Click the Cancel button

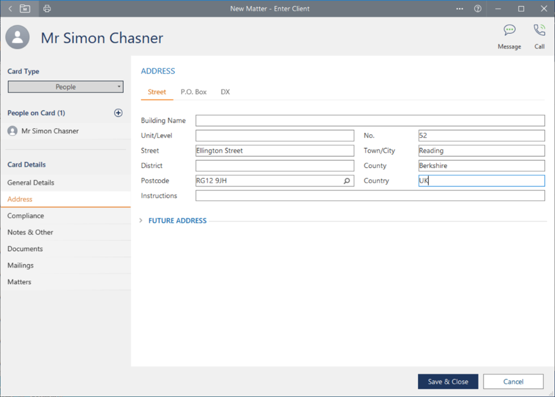(x=513, y=382)
